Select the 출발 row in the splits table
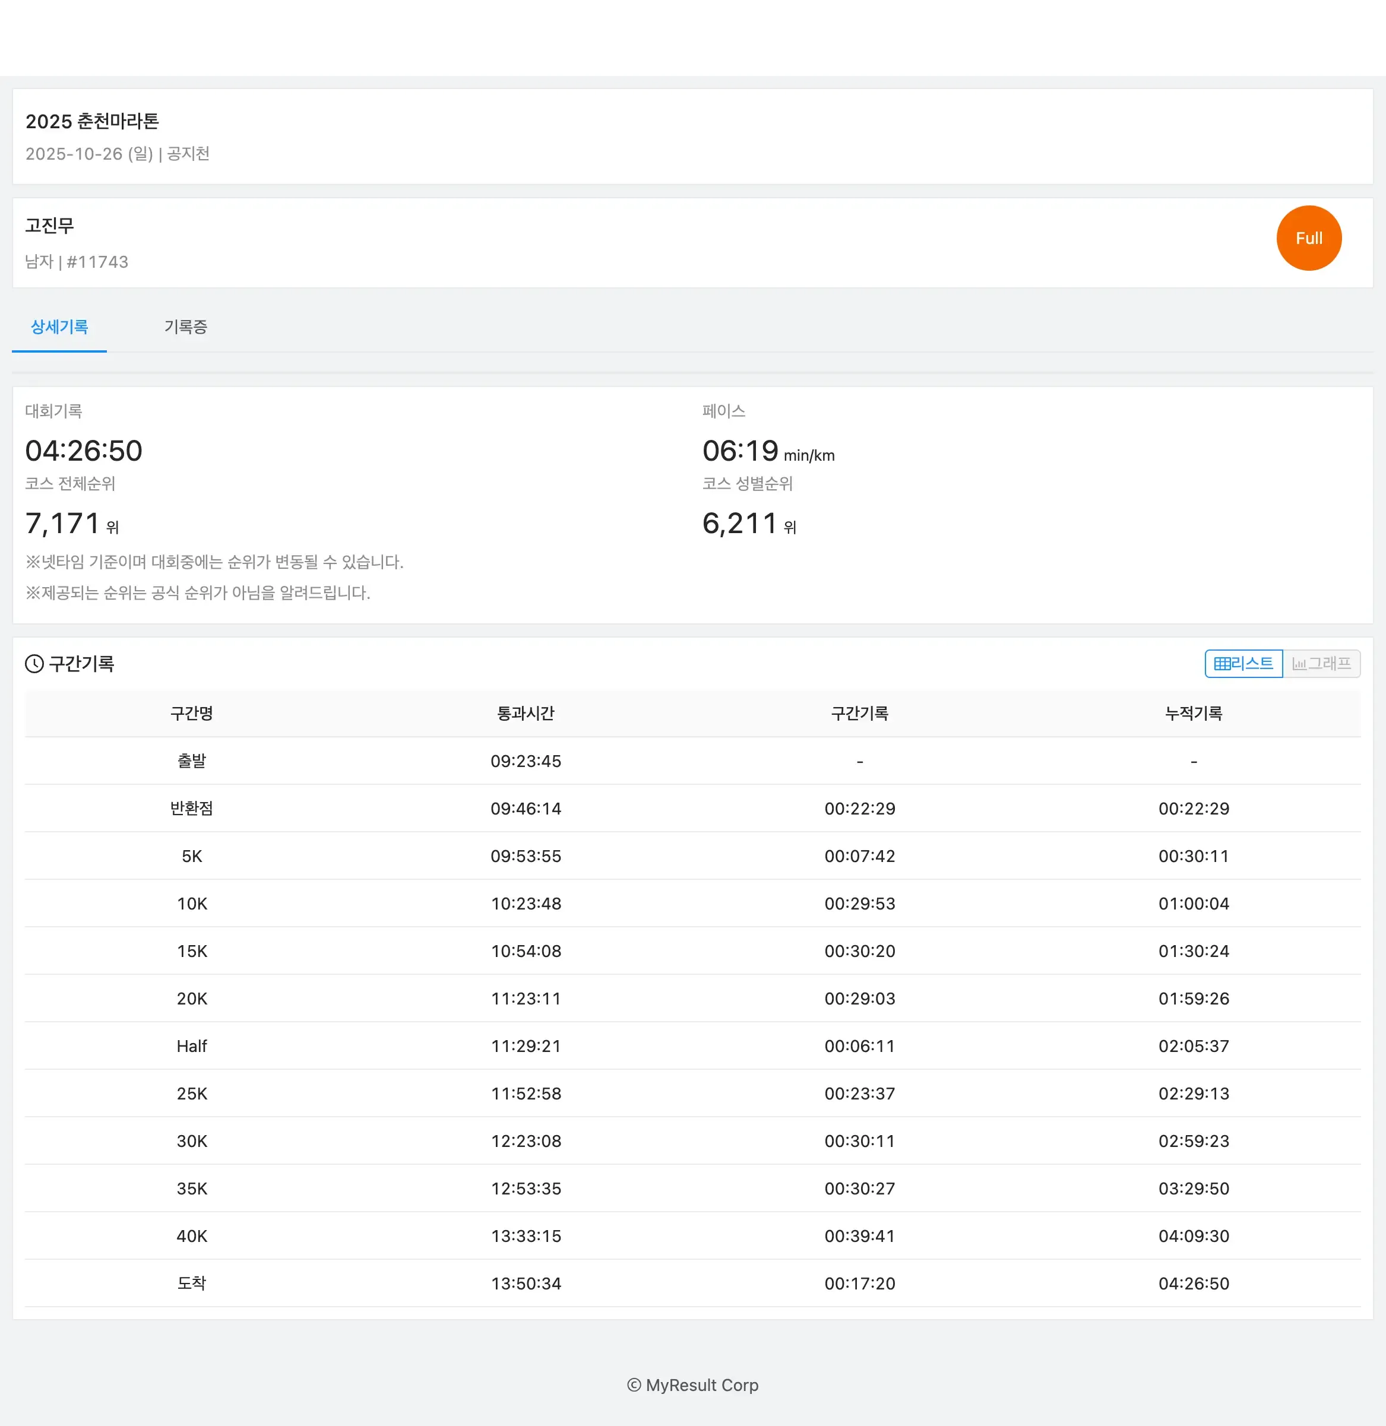The image size is (1386, 1426). (191, 760)
